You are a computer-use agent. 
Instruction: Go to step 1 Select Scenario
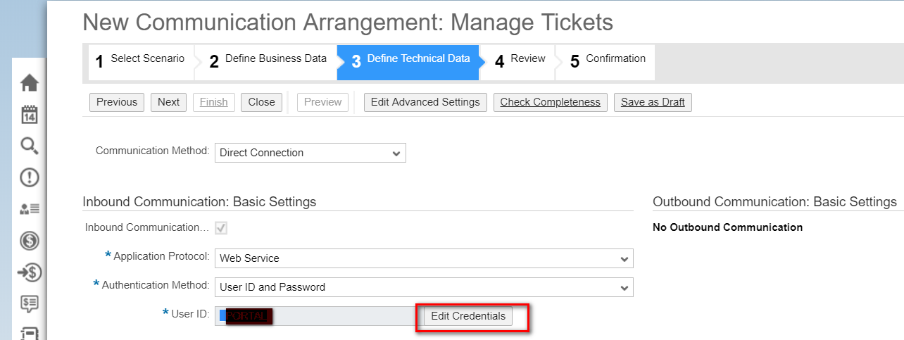click(x=140, y=61)
